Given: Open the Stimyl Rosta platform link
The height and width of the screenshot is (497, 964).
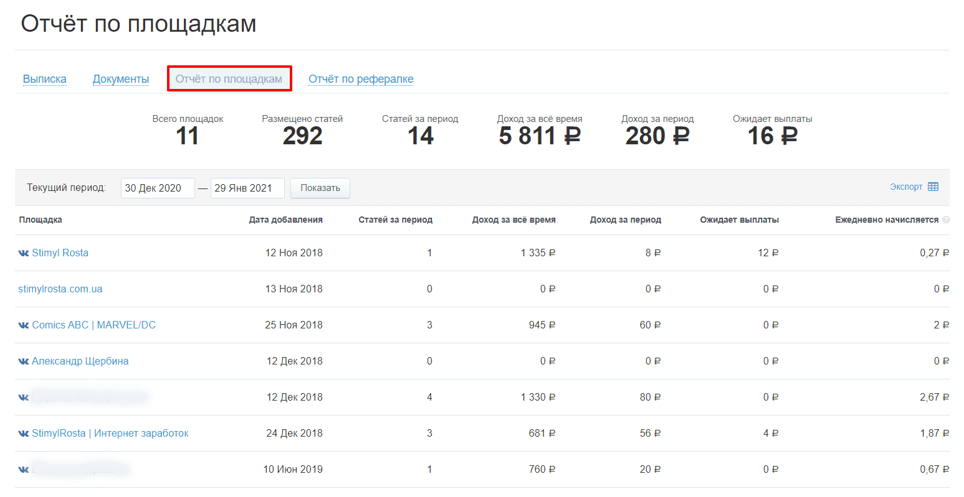Looking at the screenshot, I should pyautogui.click(x=60, y=253).
